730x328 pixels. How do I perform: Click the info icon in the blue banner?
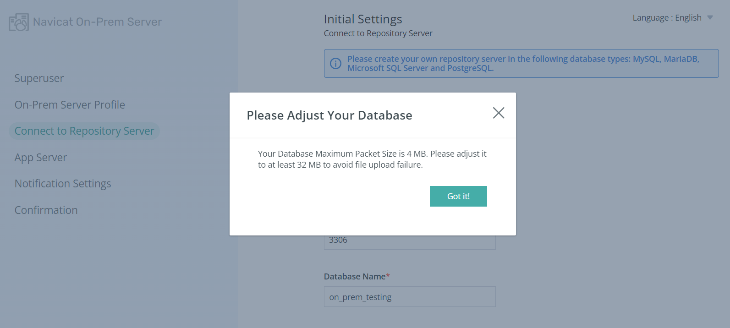[x=336, y=64]
